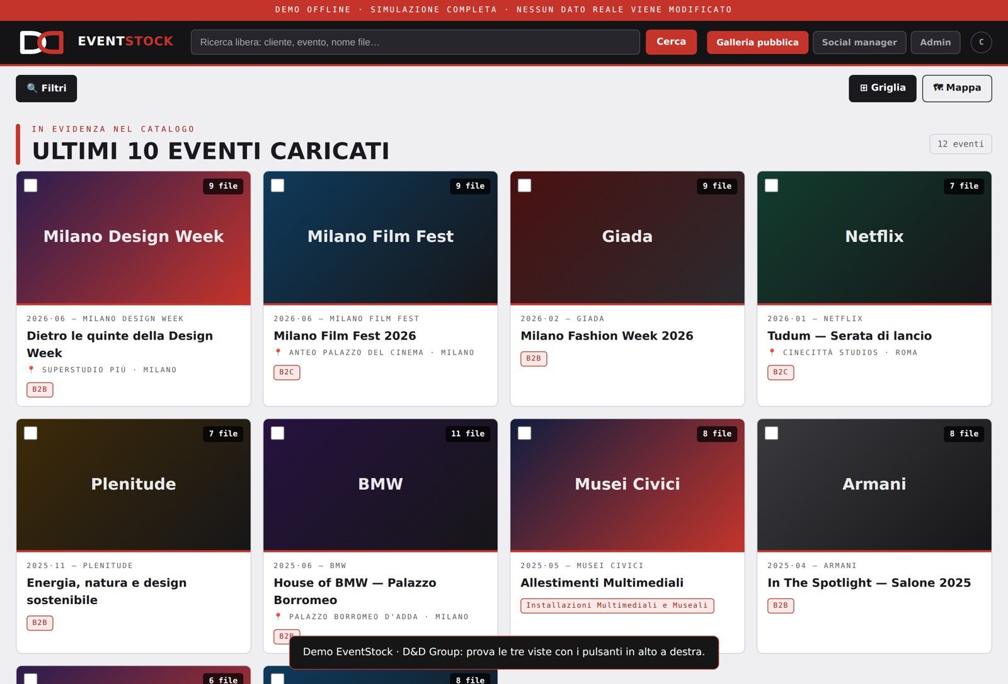Open the Plenitude event thumbnail
The height and width of the screenshot is (684, 1008).
[134, 485]
